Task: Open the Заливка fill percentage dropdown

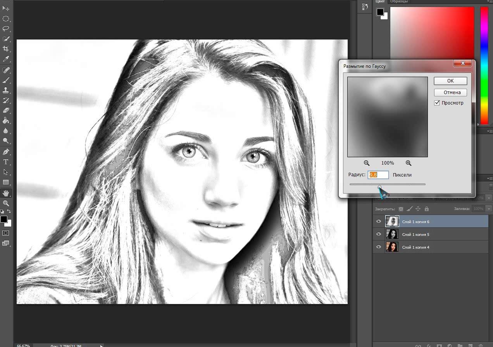Action: tap(488, 209)
